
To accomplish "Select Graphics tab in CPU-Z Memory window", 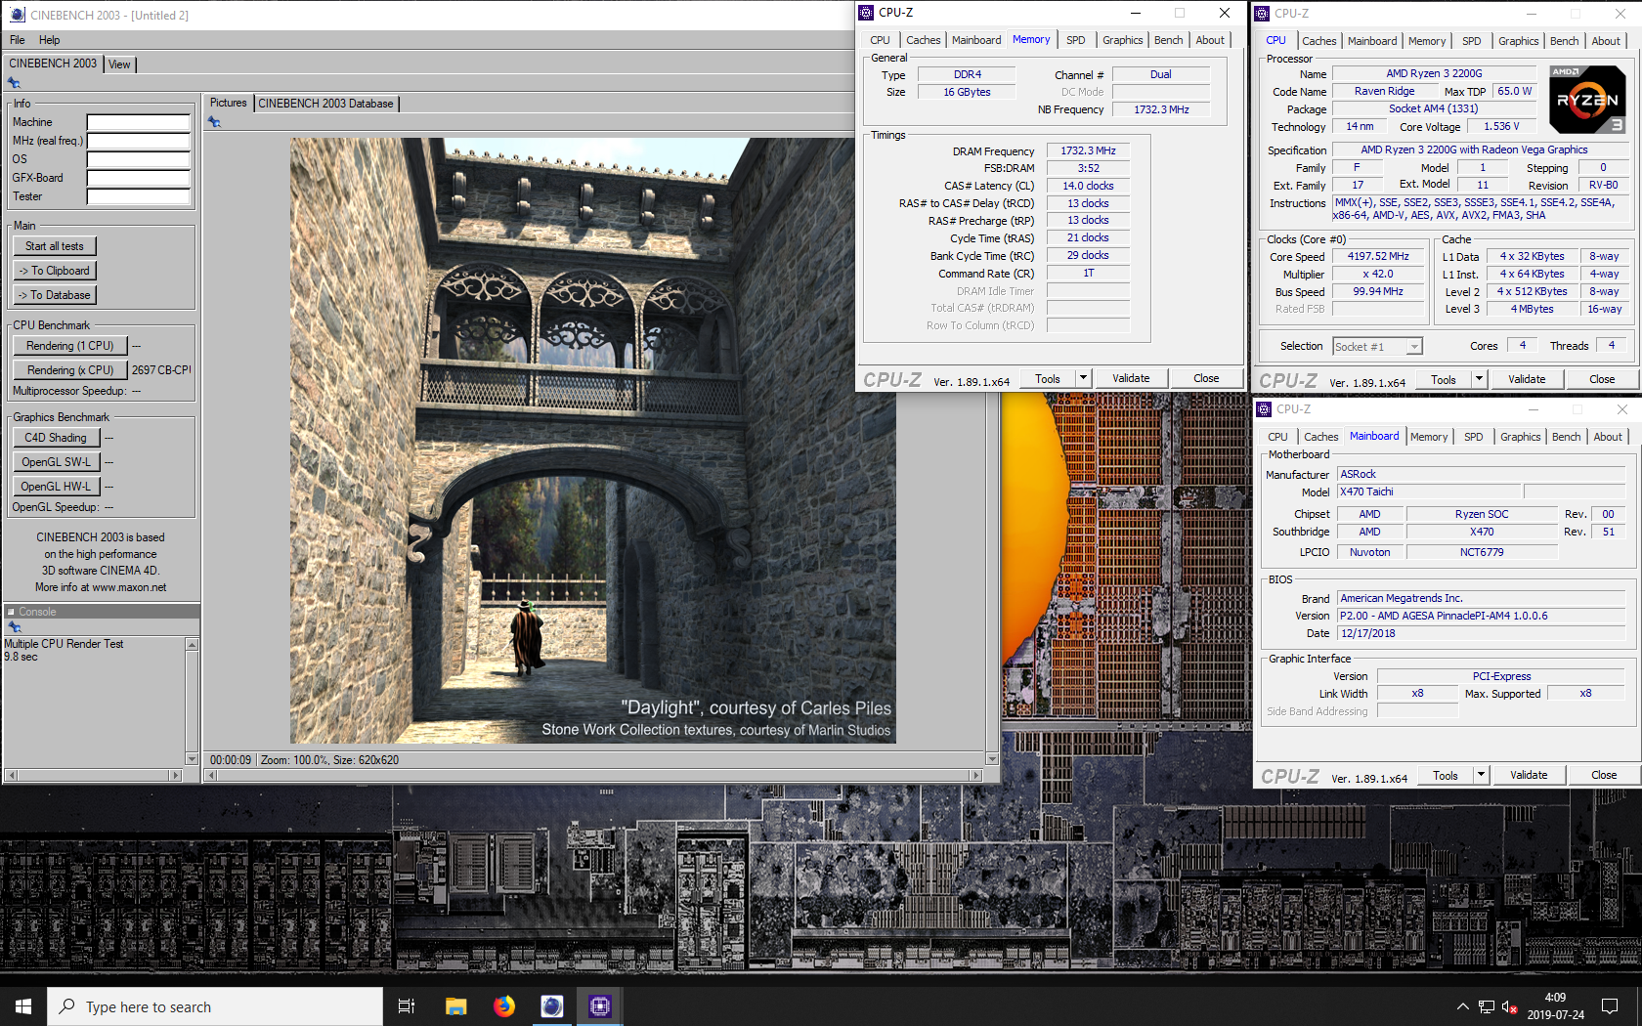I will (x=1122, y=40).
